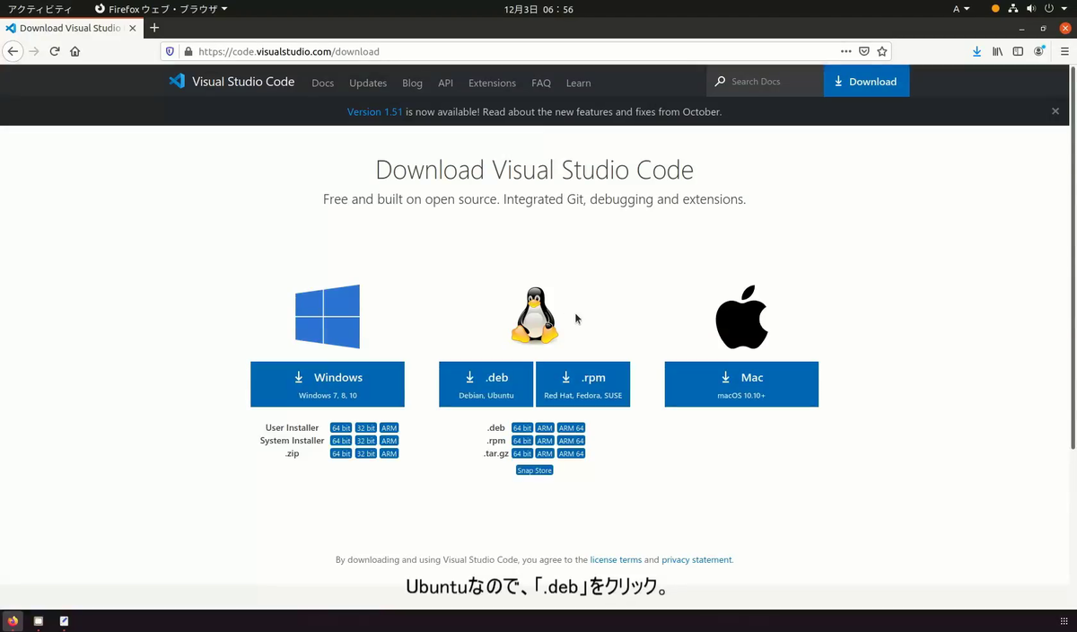Viewport: 1077px width, 632px height.
Task: Open the privacy statement link
Action: click(696, 560)
